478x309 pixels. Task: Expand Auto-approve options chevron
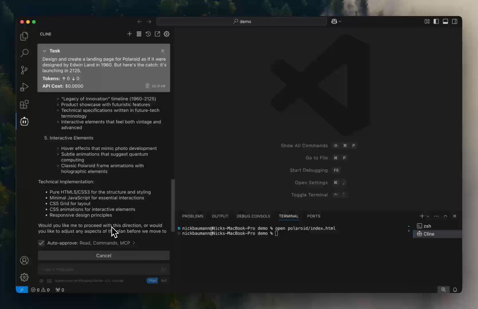click(x=134, y=243)
